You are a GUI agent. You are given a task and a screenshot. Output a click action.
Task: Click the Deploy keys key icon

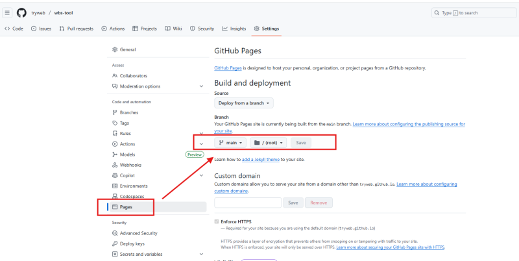point(115,243)
